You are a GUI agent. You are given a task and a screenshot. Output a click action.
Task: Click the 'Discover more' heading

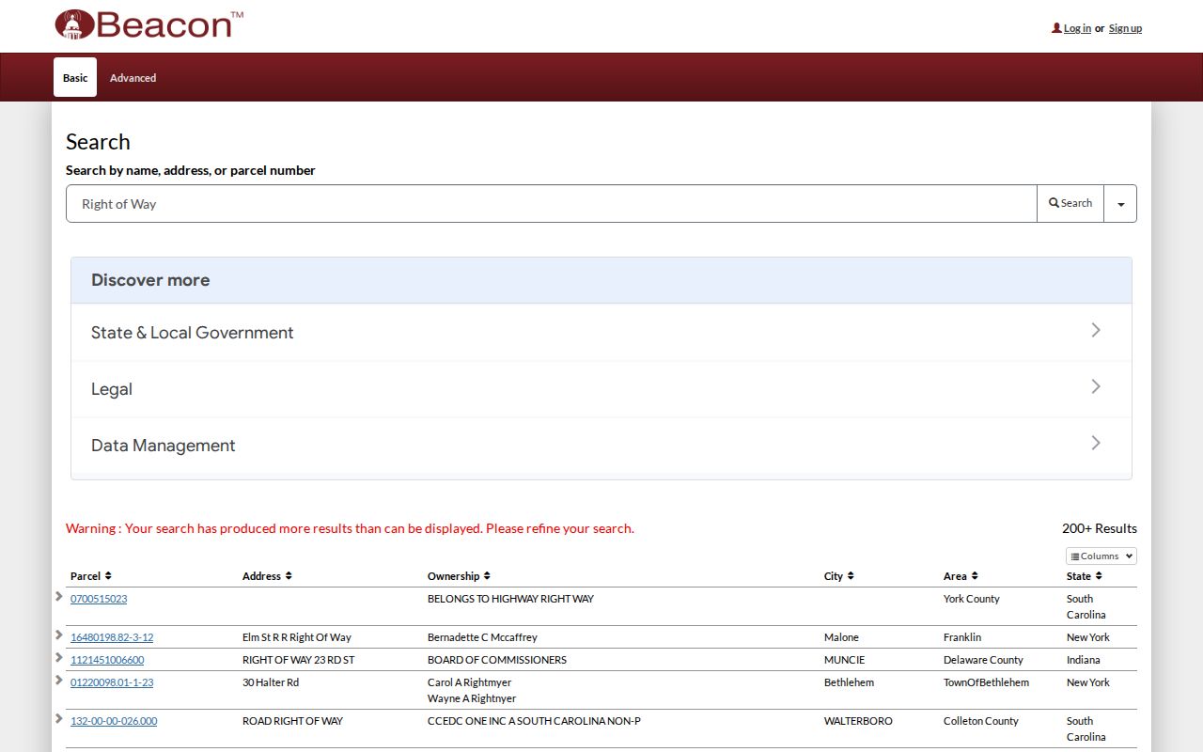pos(150,280)
